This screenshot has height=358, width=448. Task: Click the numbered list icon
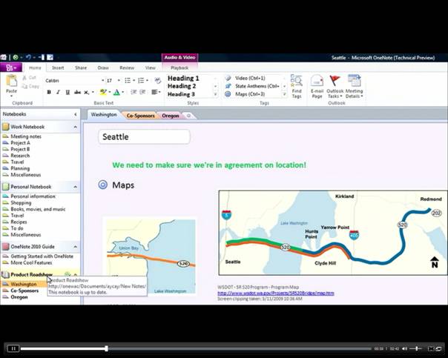click(141, 81)
